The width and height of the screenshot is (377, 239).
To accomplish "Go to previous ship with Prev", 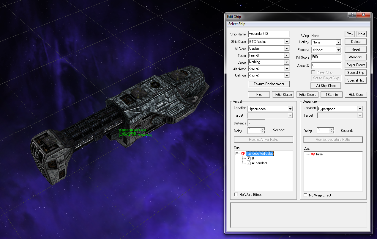I will tap(350, 34).
